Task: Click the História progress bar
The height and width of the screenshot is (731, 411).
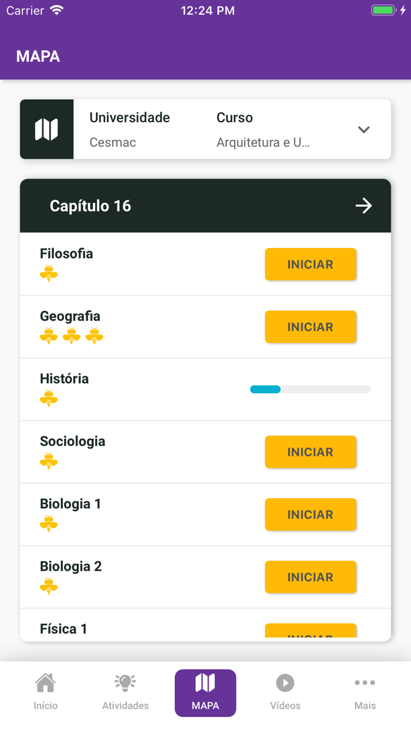Action: (310, 389)
